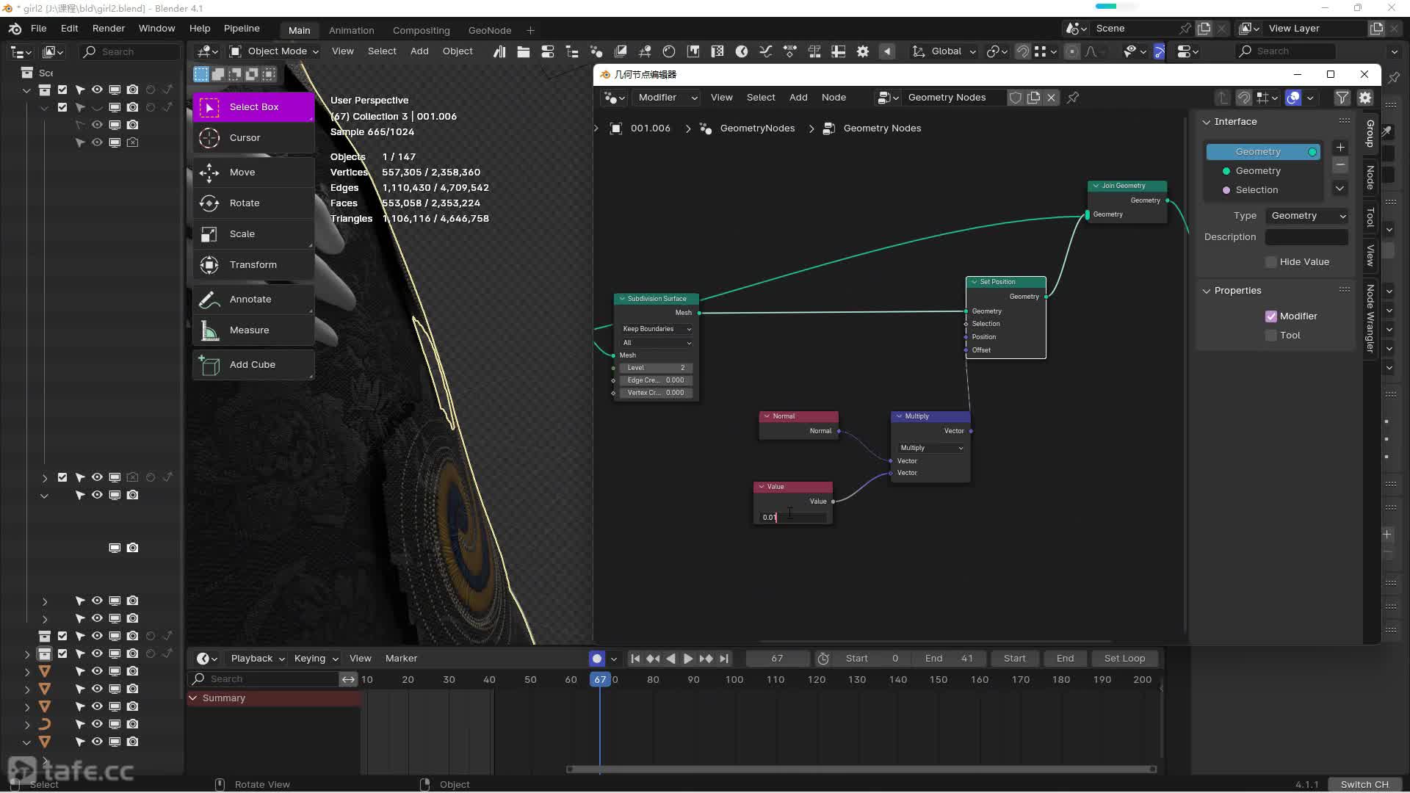
Task: Click the play animation button
Action: pyautogui.click(x=688, y=659)
